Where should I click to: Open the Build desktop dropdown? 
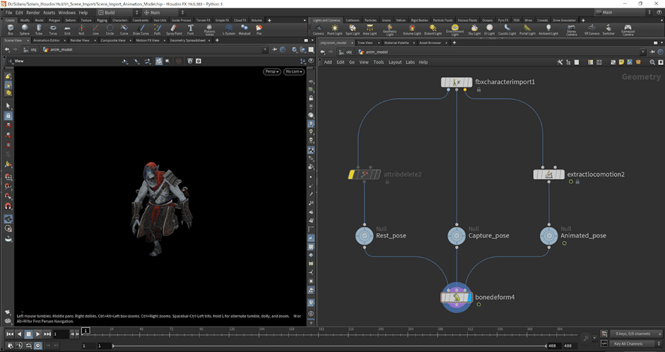coord(112,13)
